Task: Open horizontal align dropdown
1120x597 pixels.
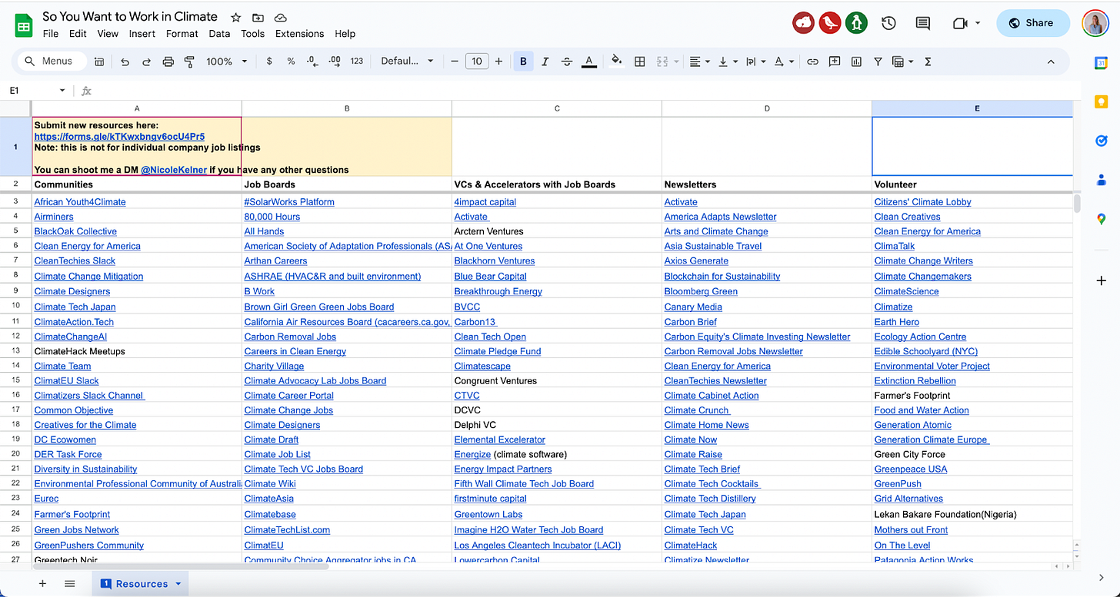Action: (x=699, y=61)
